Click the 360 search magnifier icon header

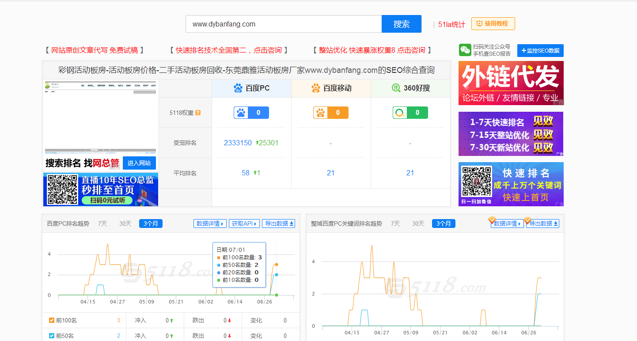tap(396, 88)
